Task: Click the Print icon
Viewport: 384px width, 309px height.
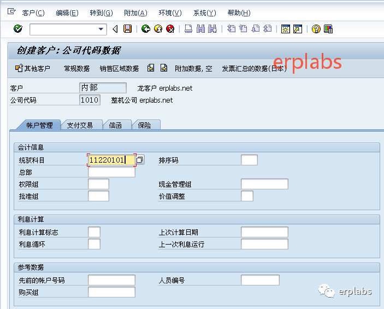Action: click(x=188, y=29)
